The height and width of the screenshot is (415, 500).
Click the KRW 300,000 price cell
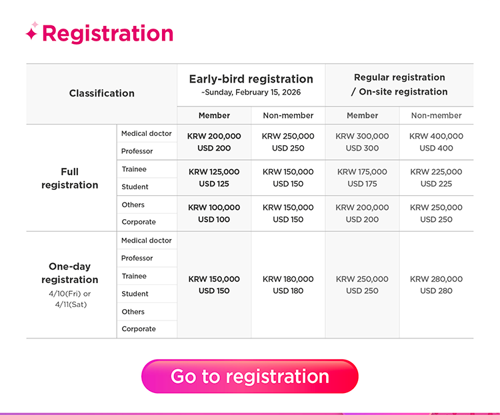pos(362,142)
